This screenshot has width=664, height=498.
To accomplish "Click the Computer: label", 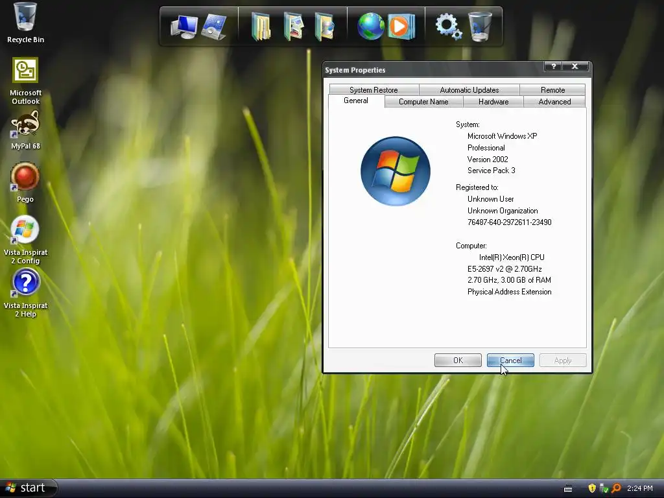I will (x=471, y=246).
